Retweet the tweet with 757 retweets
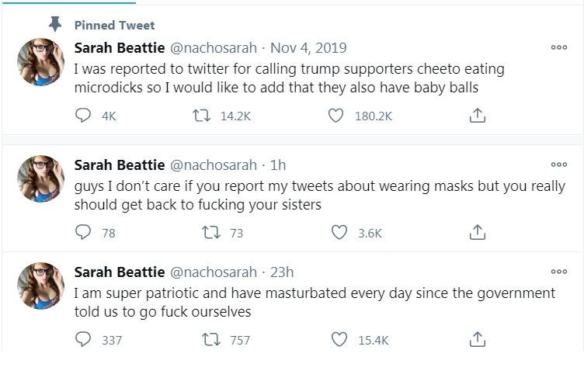 [210, 339]
